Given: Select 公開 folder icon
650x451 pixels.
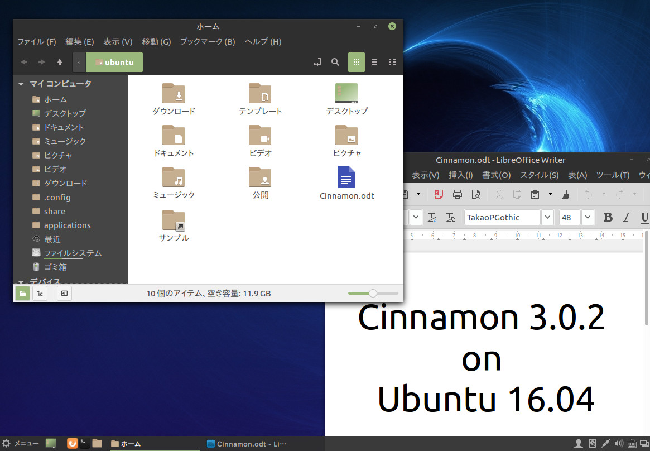Looking at the screenshot, I should [x=260, y=177].
